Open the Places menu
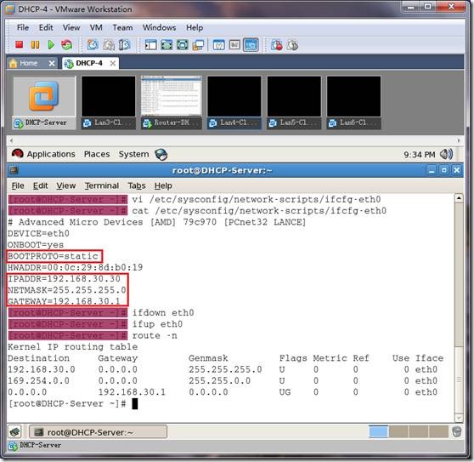The image size is (474, 462). click(x=97, y=154)
